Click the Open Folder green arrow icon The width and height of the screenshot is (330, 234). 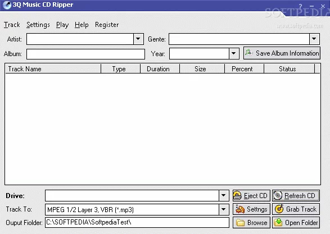click(x=278, y=222)
